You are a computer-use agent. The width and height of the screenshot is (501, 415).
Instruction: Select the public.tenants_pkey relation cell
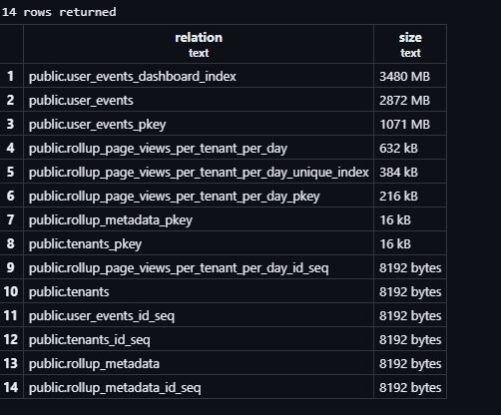[x=199, y=243]
